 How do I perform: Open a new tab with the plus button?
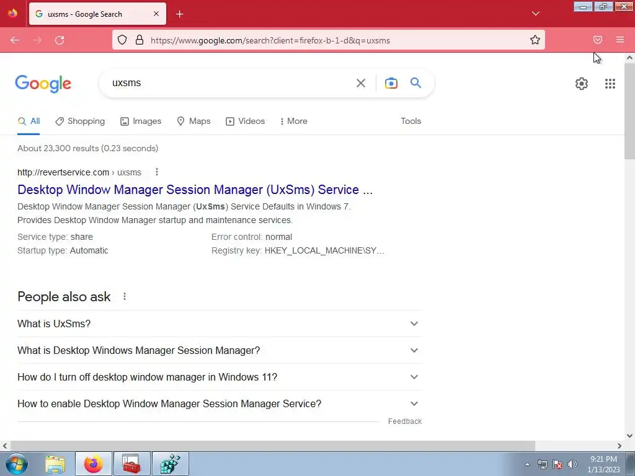(180, 14)
